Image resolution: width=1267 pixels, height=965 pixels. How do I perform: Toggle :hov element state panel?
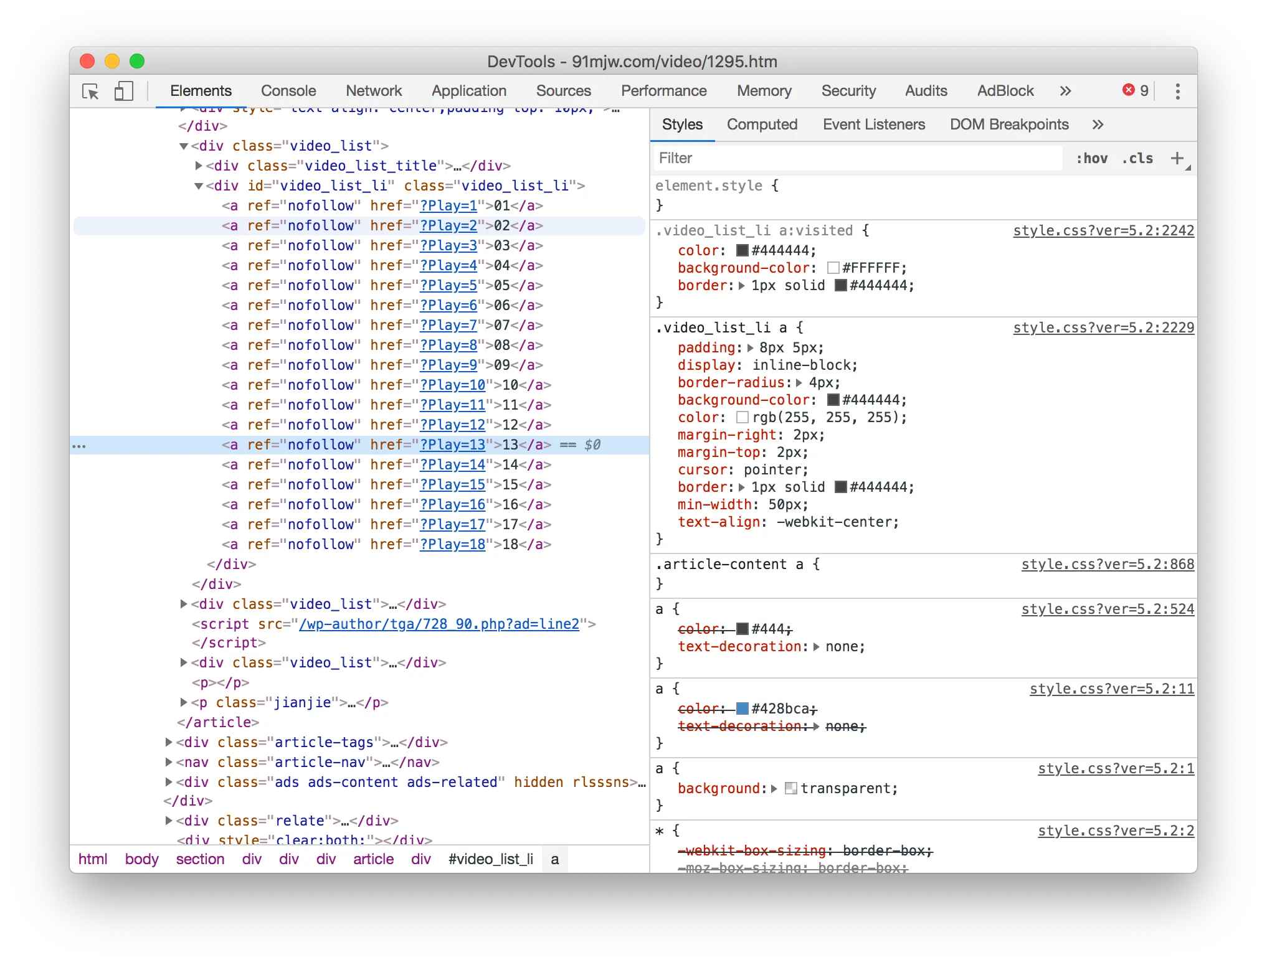[x=1091, y=158]
